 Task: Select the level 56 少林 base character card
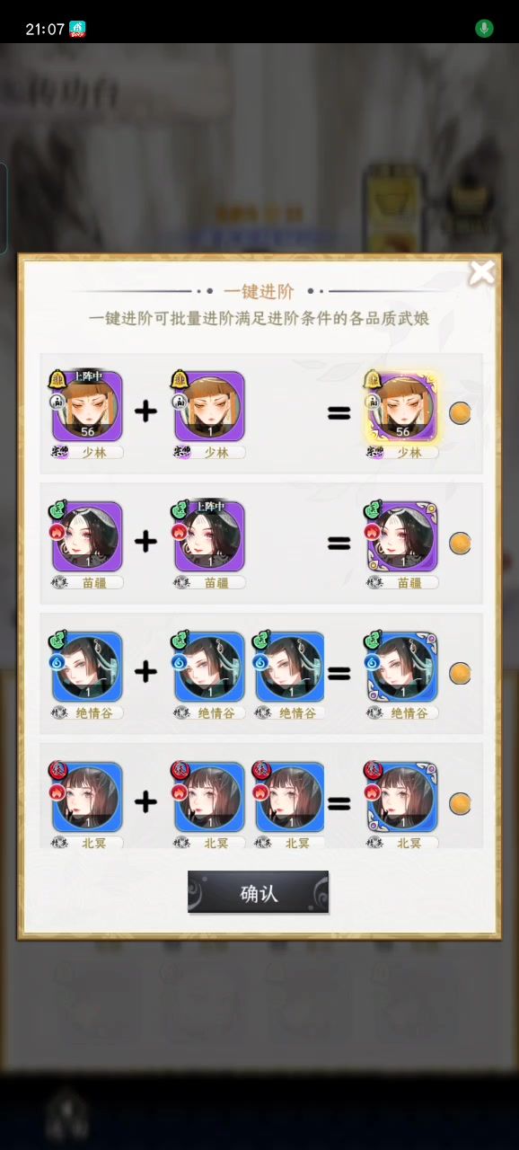click(86, 406)
